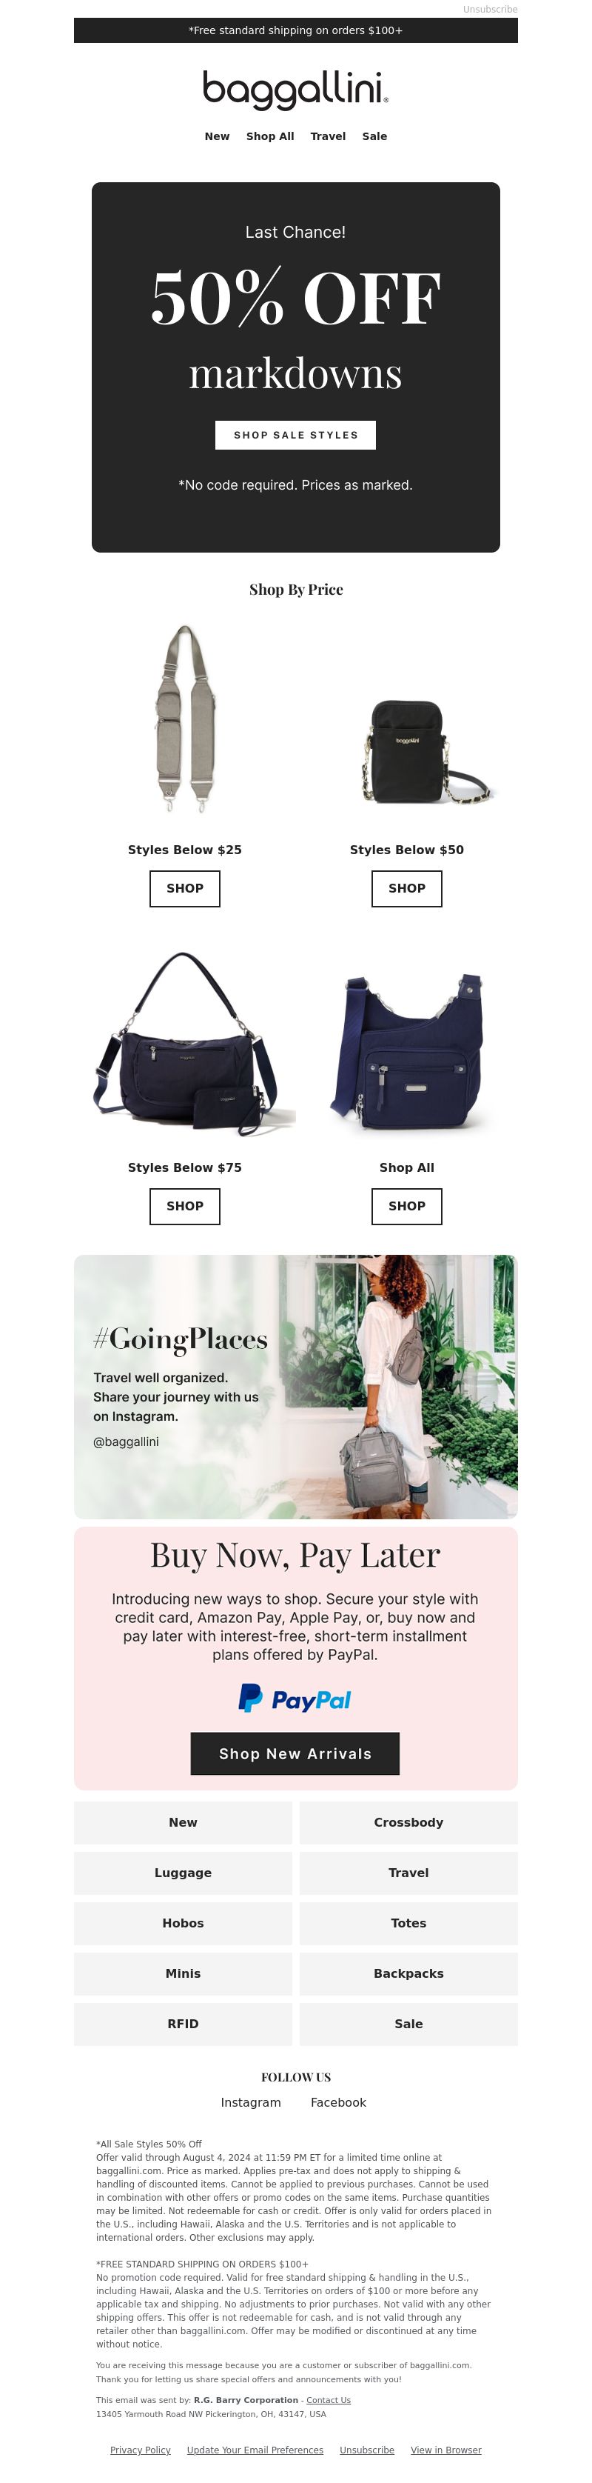The height and width of the screenshot is (2483, 592).
Task: Open the Facebook follow link
Action: pyautogui.click(x=338, y=2102)
